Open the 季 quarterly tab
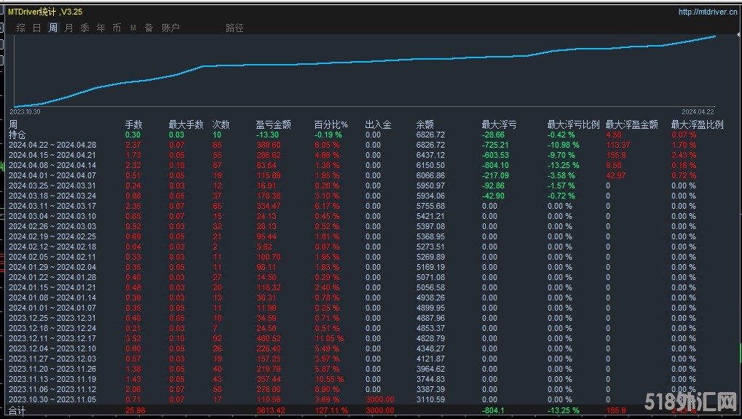The height and width of the screenshot is (419, 742). coord(85,28)
